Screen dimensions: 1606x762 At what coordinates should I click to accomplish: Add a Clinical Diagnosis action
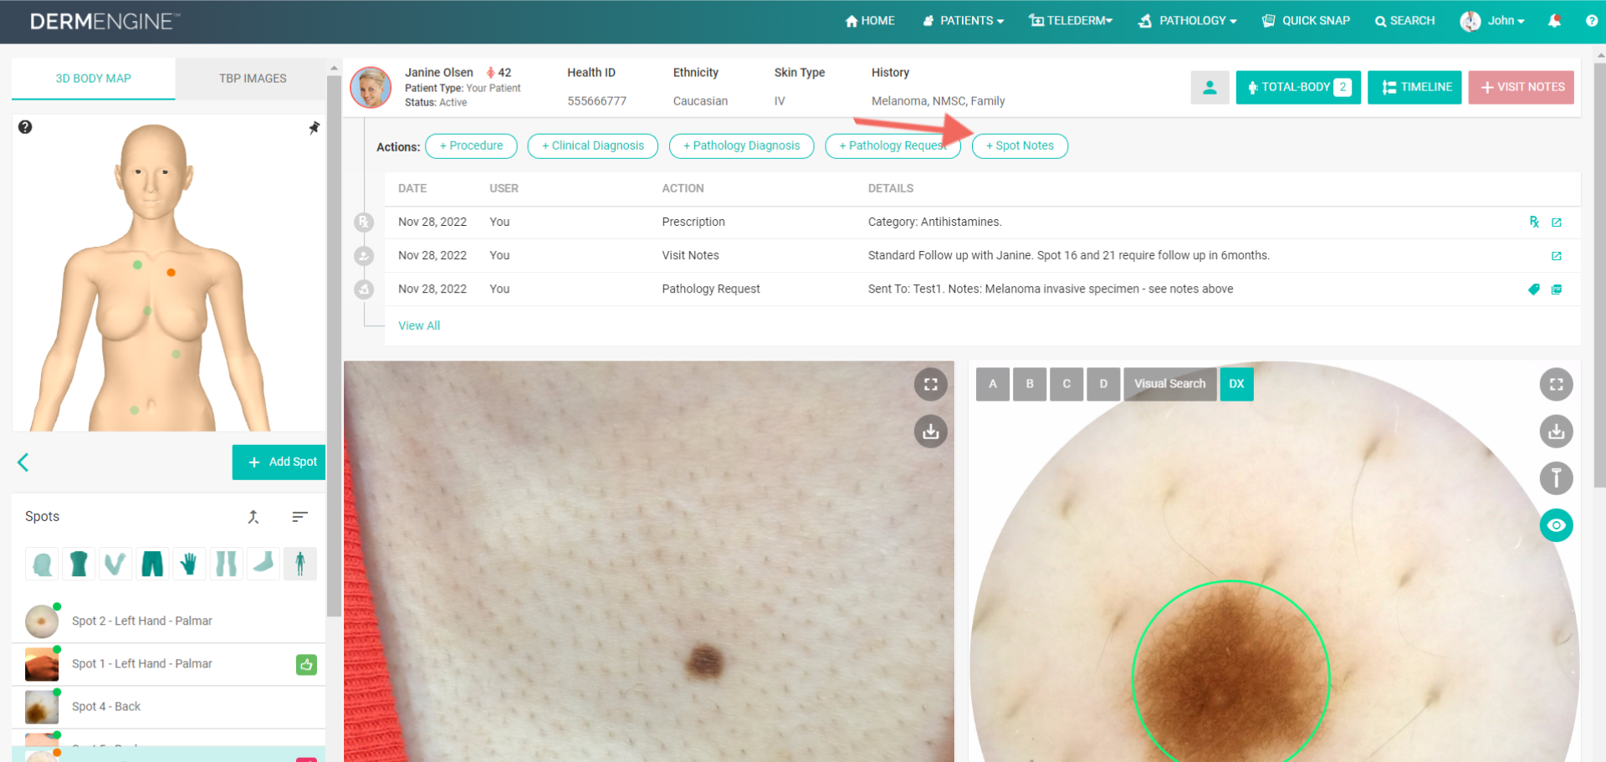(x=593, y=146)
